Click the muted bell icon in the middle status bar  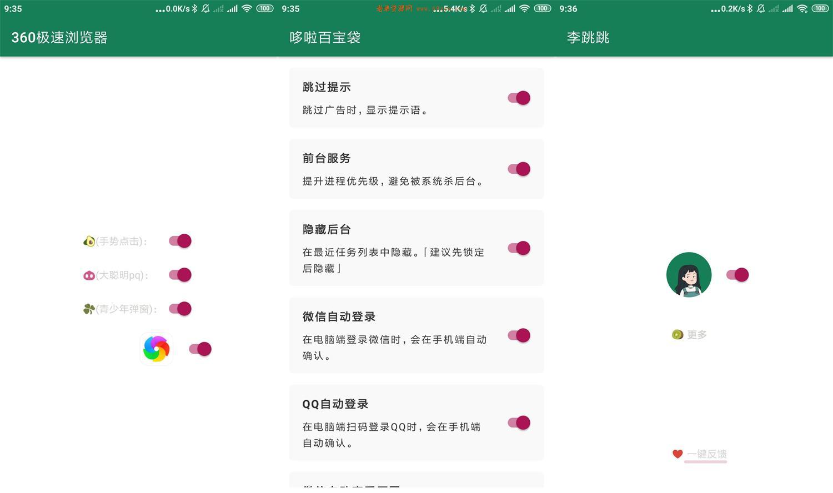(x=483, y=8)
